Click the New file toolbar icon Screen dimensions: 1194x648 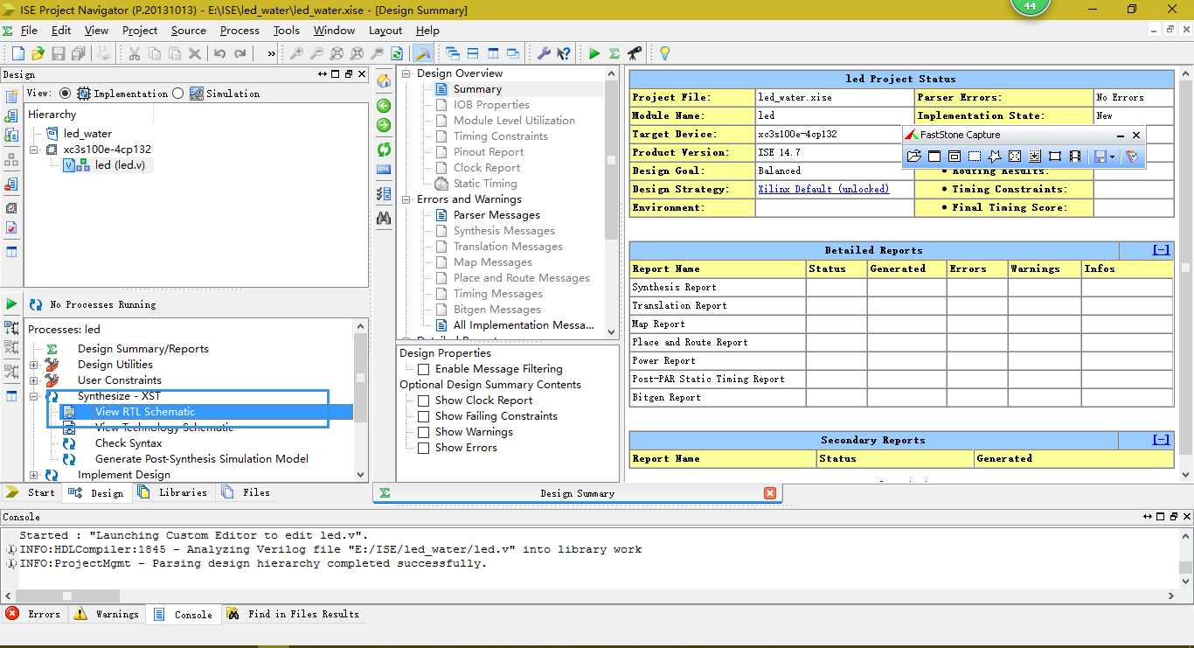pyautogui.click(x=19, y=54)
